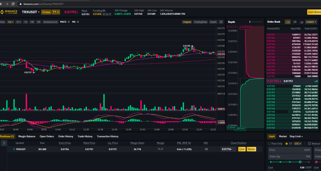Close position with Limit button
The height and width of the screenshot is (171, 321).
[x=242, y=149]
